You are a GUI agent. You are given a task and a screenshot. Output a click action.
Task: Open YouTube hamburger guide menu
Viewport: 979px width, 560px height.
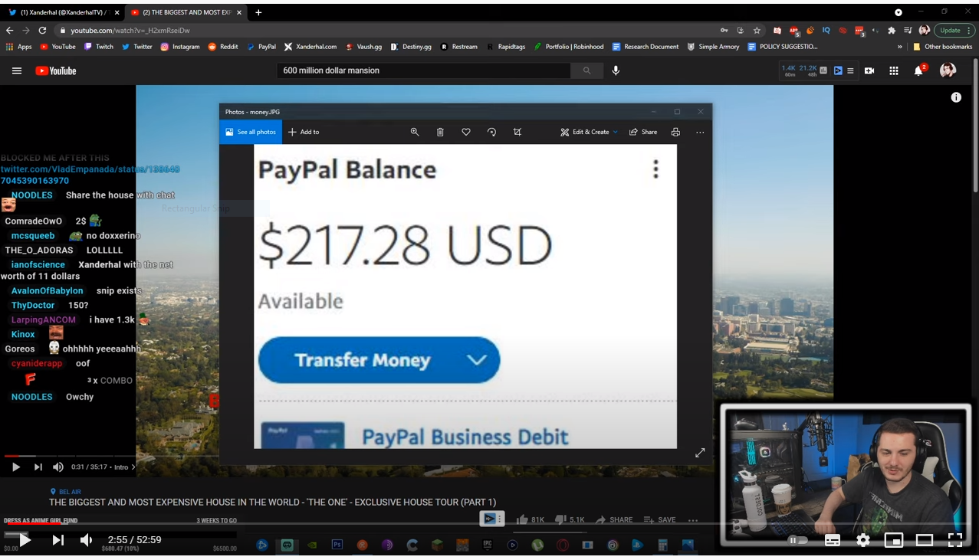pos(17,70)
